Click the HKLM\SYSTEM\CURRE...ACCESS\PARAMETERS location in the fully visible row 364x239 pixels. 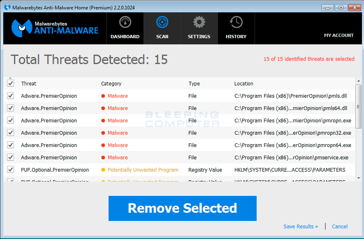[290, 170]
